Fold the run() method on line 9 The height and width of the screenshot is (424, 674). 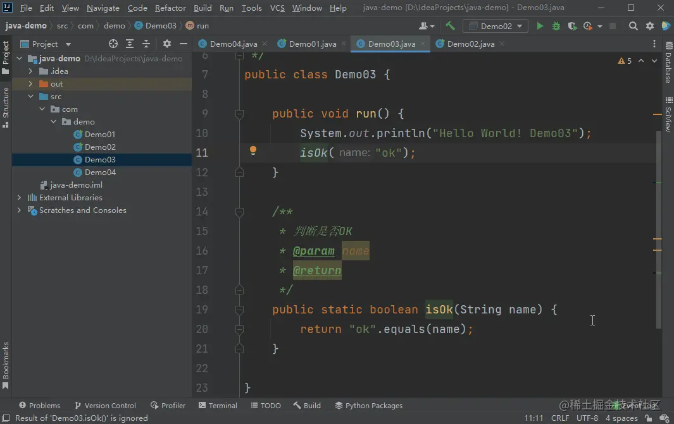click(239, 114)
